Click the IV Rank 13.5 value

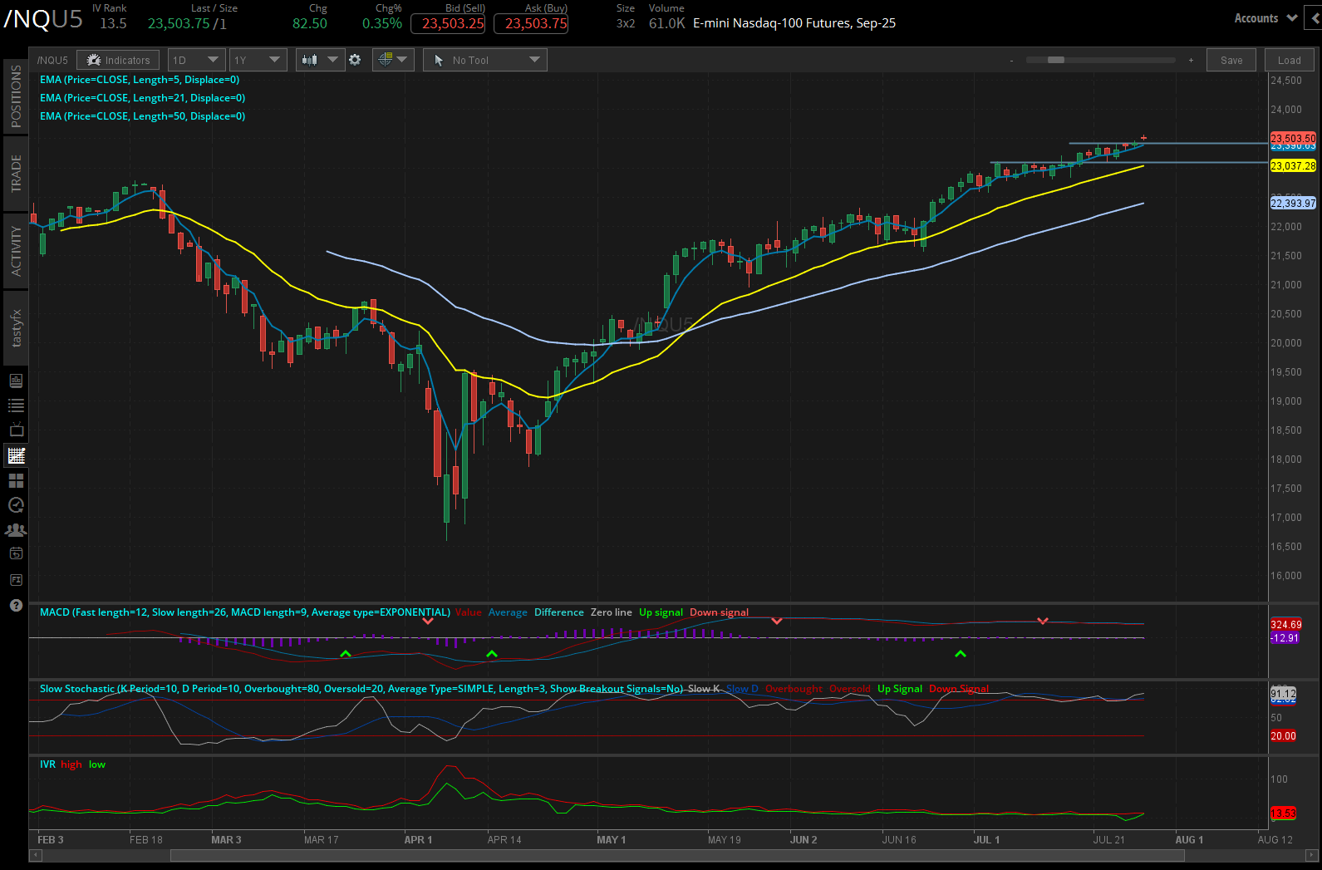tap(113, 23)
